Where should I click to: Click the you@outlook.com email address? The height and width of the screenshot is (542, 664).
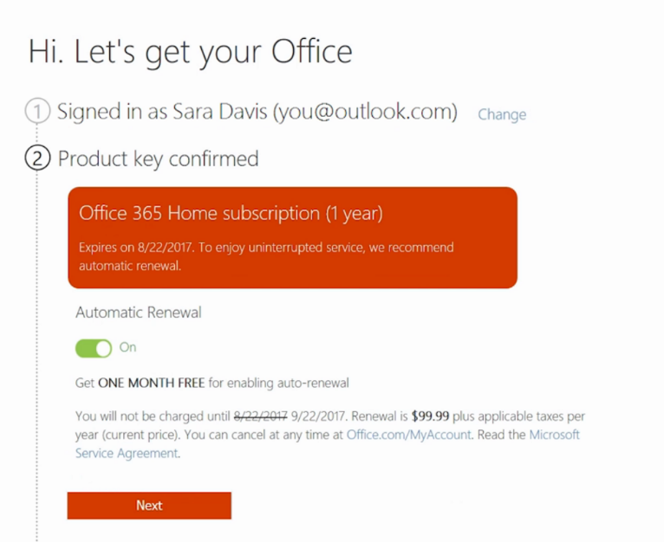click(x=365, y=112)
